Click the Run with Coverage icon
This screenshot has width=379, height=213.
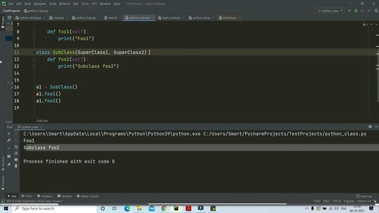(362, 11)
